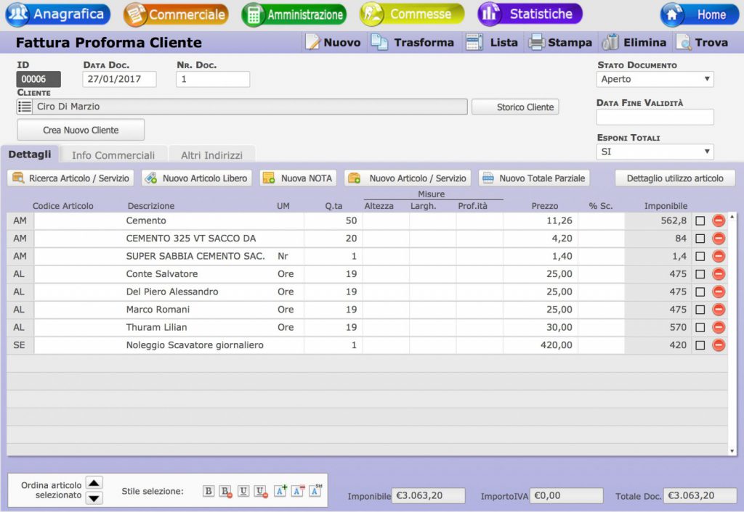Image resolution: width=744 pixels, height=512 pixels.
Task: Decrease font size of selection
Action: [x=298, y=491]
